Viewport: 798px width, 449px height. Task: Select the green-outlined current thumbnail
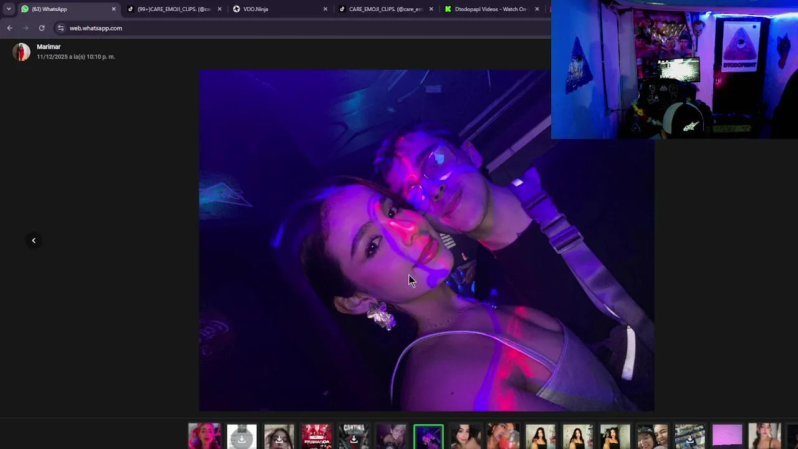(x=428, y=437)
